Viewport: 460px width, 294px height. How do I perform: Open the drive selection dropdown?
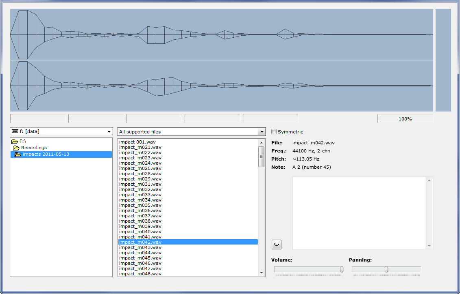click(x=61, y=131)
